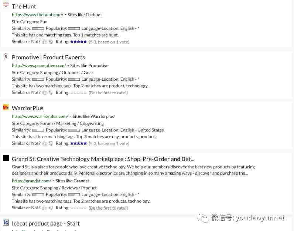The width and height of the screenshot is (294, 231).
Task: Click thumbs down for the WarriorPlus result
Action: coord(51,144)
